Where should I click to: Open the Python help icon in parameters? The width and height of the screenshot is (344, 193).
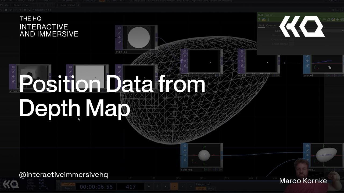(264, 20)
